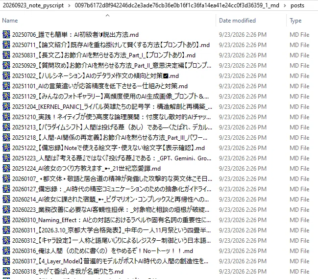Select file name 20250706_誰でも簡単：AI初級者脱出方法.md
The width and height of the screenshot is (318, 279).
coord(75,35)
